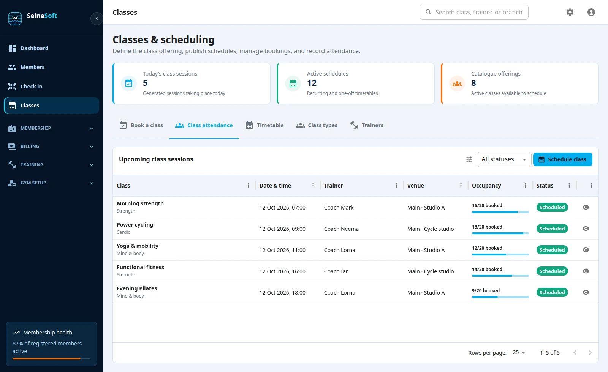
Task: Click the Power cycling class name
Action: pos(135,225)
